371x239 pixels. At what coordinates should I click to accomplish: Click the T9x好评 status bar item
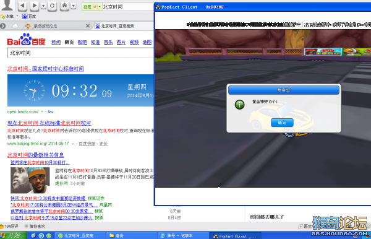[9, 226]
